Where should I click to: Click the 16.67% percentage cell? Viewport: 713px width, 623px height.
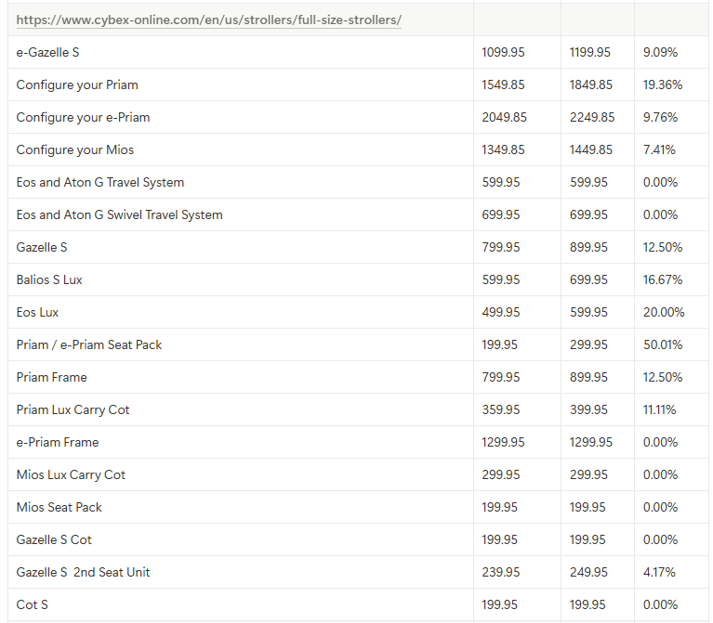tap(671, 279)
